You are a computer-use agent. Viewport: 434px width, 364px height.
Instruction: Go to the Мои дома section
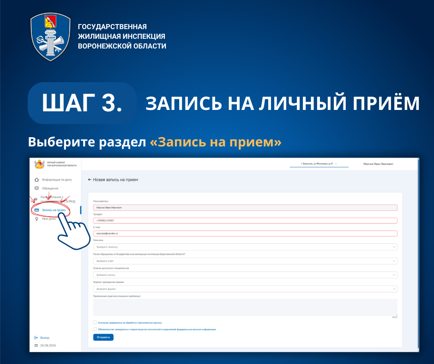[48, 219]
